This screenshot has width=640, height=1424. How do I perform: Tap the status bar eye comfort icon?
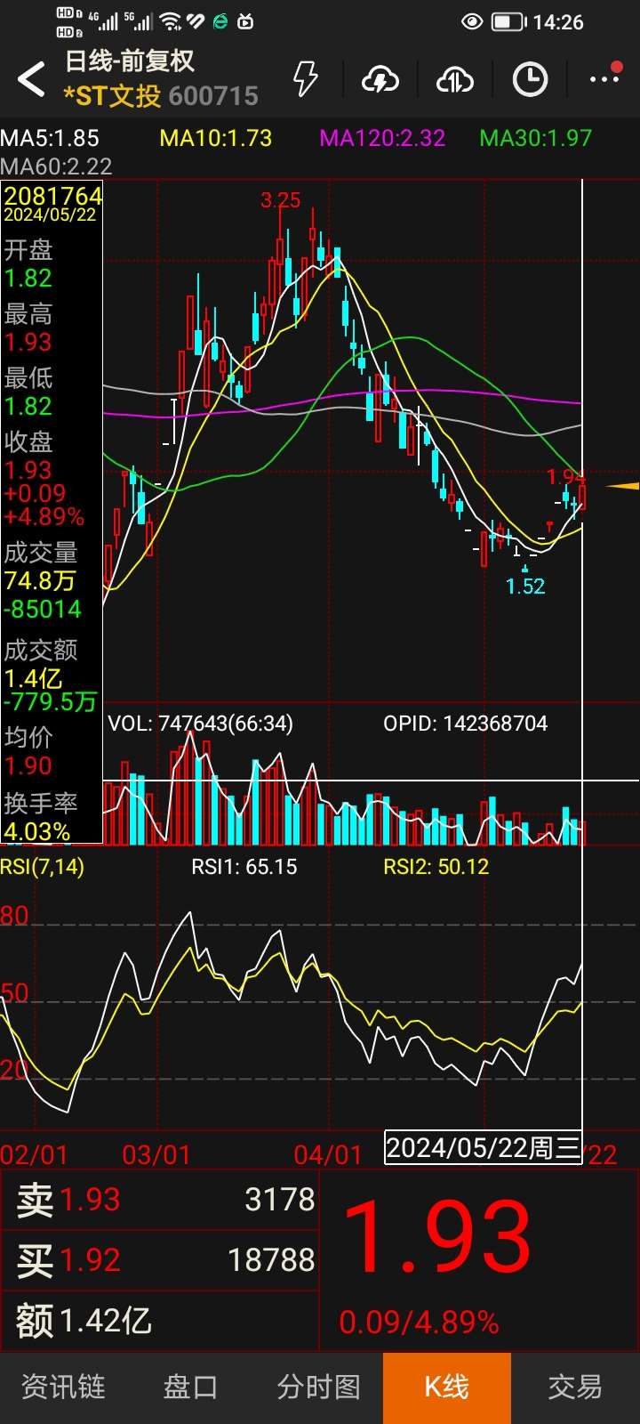[x=473, y=21]
